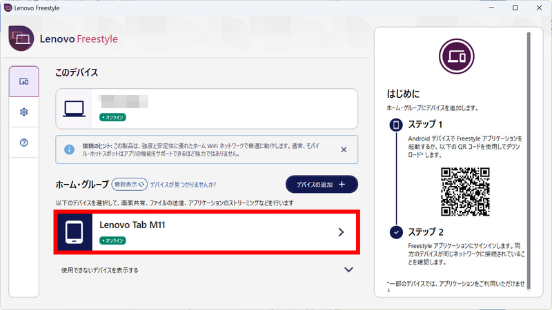Maximize the Lenovo Freestyle window

pos(515,8)
